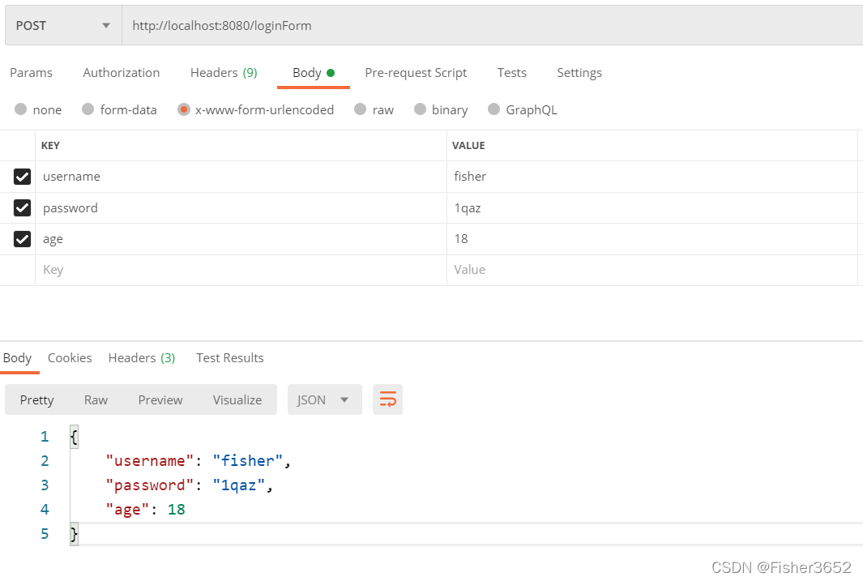Switch response view to Visualize
The width and height of the screenshot is (863, 581).
pyautogui.click(x=237, y=400)
